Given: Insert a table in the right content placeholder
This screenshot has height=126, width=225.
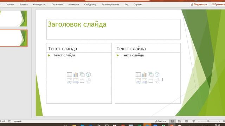Looking at the screenshot, I should [x=138, y=75].
